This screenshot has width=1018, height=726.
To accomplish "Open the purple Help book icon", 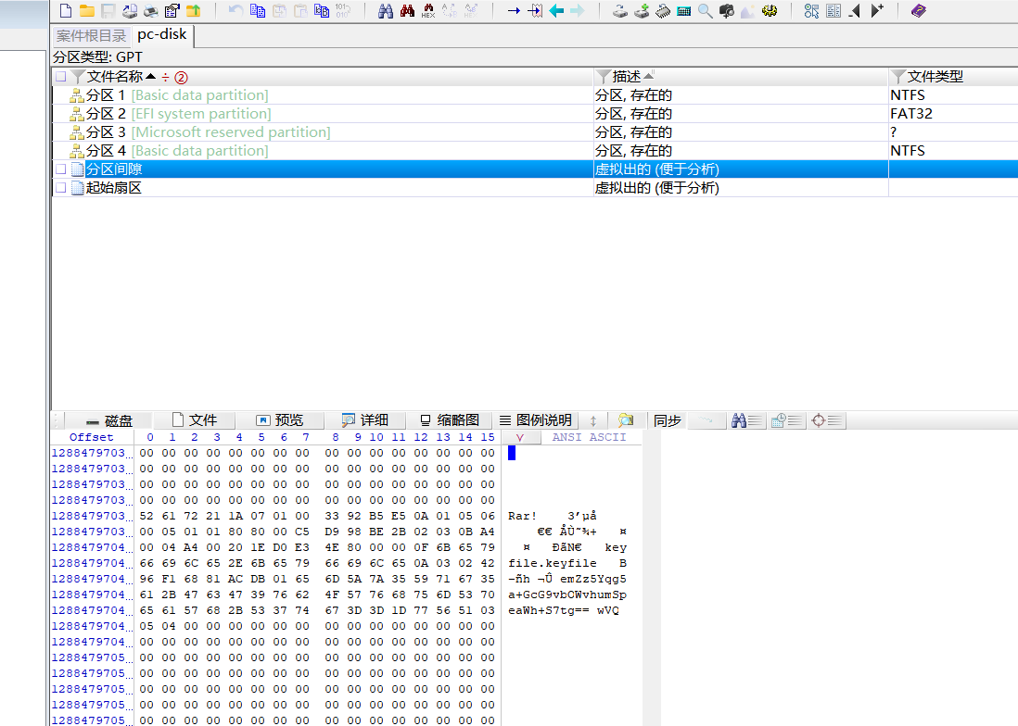I will 919,10.
